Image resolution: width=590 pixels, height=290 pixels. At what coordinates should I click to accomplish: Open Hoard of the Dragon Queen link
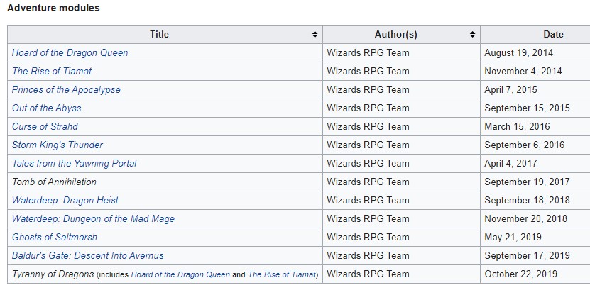70,53
